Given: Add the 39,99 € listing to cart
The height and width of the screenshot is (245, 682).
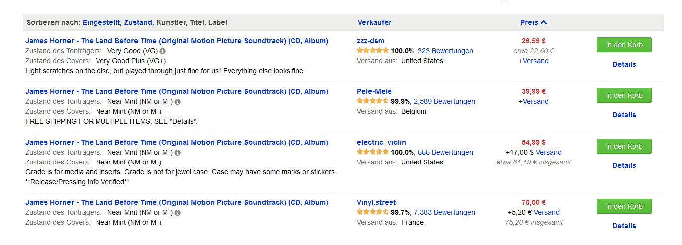Looking at the screenshot, I should [x=624, y=95].
